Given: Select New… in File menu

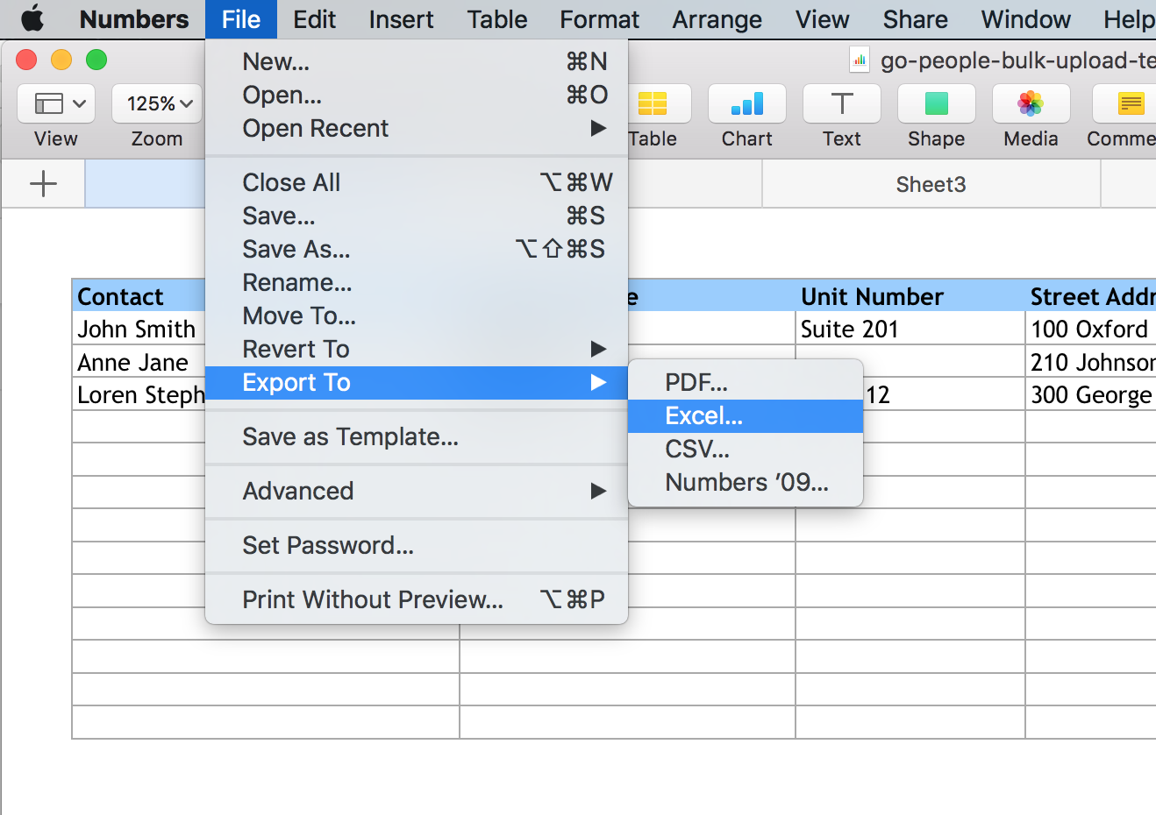Looking at the screenshot, I should pyautogui.click(x=417, y=61).
